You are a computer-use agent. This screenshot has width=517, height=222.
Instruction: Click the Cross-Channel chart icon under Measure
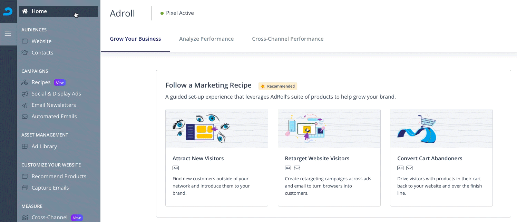[25, 217]
